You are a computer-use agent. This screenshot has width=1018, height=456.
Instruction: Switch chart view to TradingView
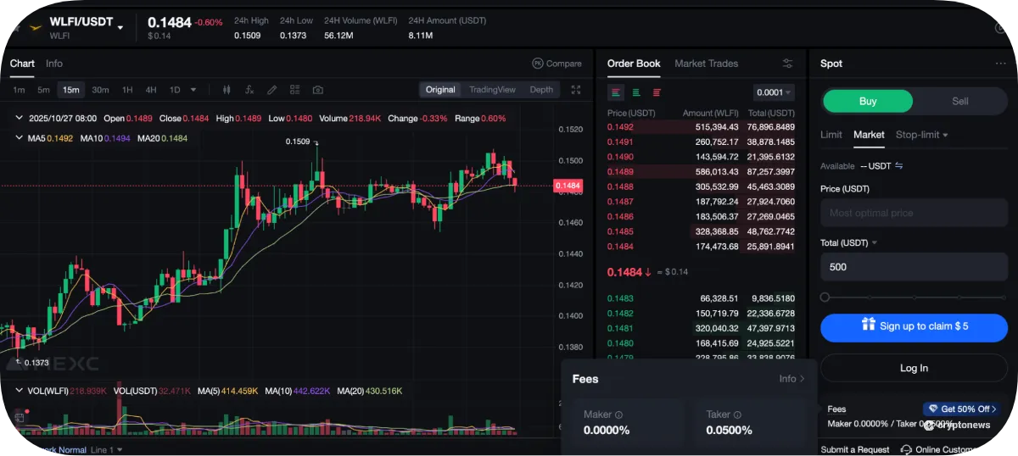click(x=492, y=90)
